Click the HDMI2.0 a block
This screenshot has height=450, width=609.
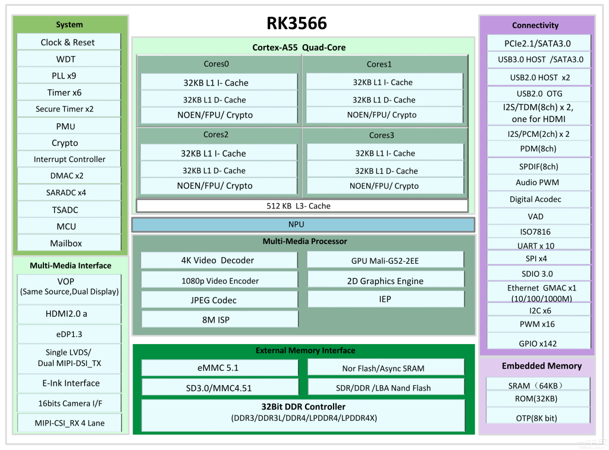point(69,314)
